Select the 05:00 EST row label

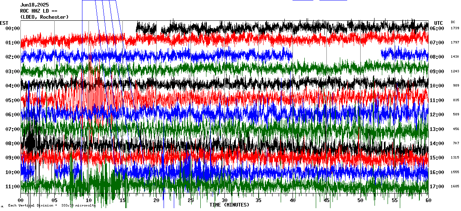point(13,100)
